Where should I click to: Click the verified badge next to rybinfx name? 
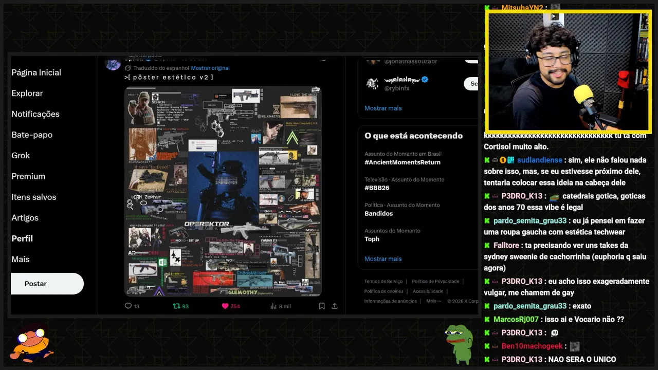pos(425,80)
